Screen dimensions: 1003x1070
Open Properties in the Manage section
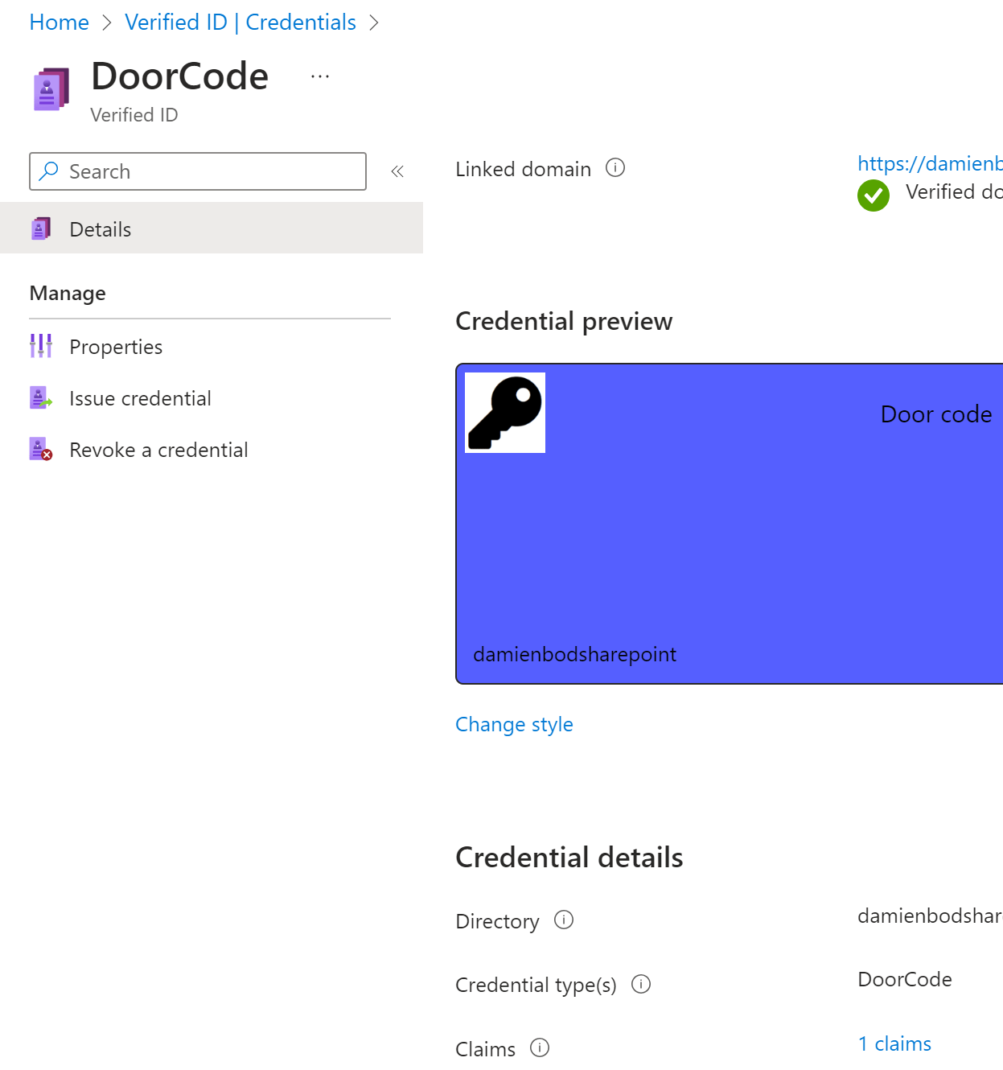(x=116, y=347)
